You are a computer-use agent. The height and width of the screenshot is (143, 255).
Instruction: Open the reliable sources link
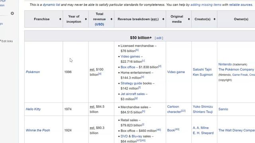coord(241,5)
